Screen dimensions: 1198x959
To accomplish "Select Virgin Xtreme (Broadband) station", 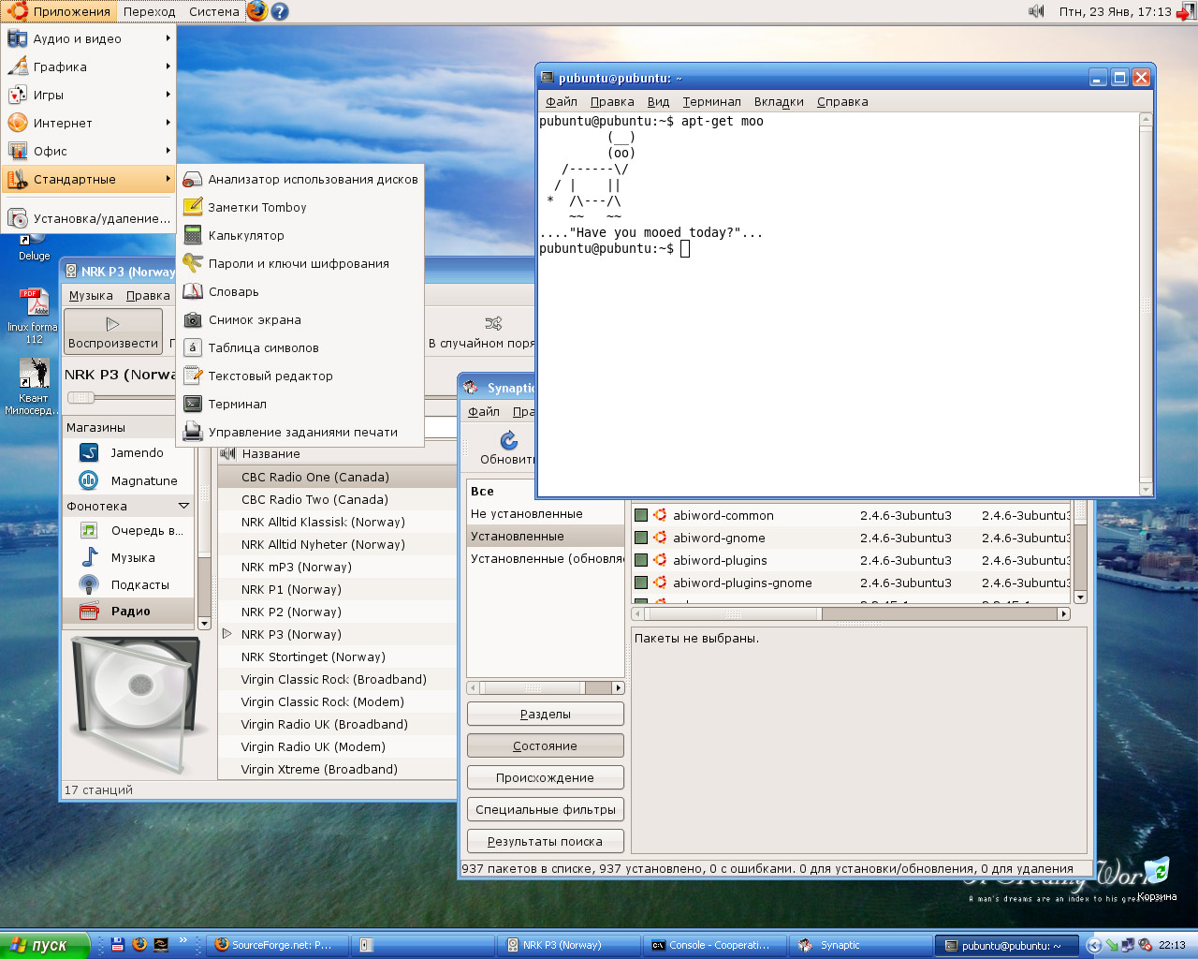I will (x=337, y=769).
